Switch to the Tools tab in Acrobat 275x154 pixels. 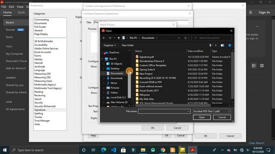coord(21,12)
